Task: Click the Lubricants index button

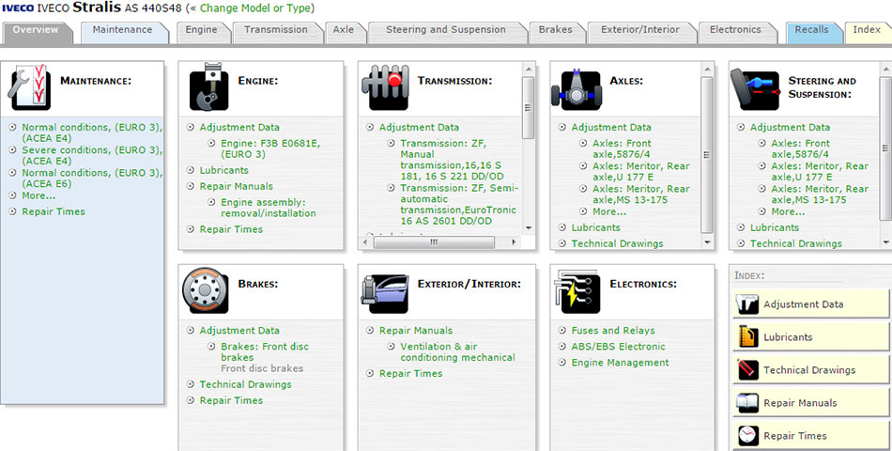Action: (x=810, y=337)
